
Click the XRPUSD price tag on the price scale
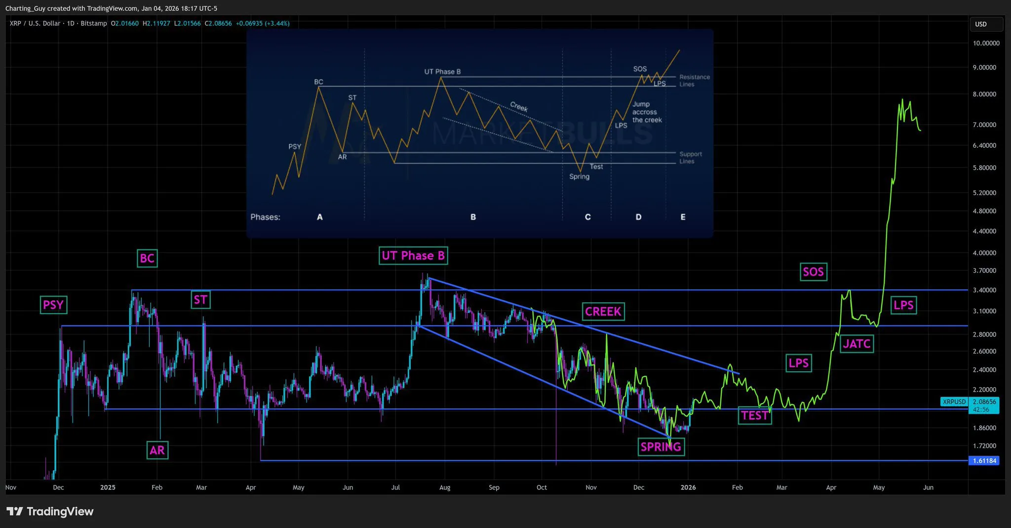pyautogui.click(x=954, y=402)
